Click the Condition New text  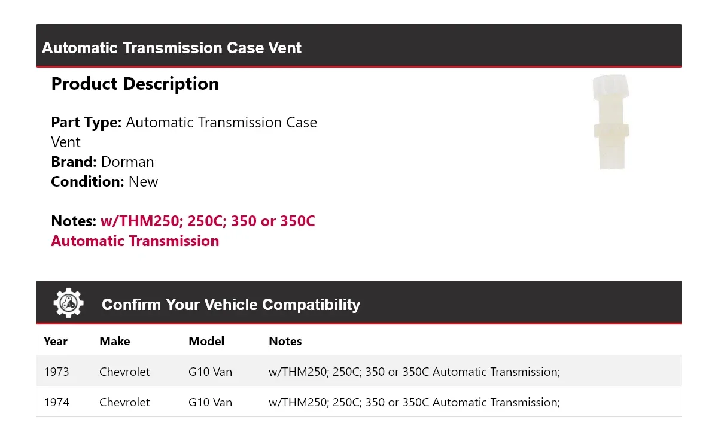105,181
